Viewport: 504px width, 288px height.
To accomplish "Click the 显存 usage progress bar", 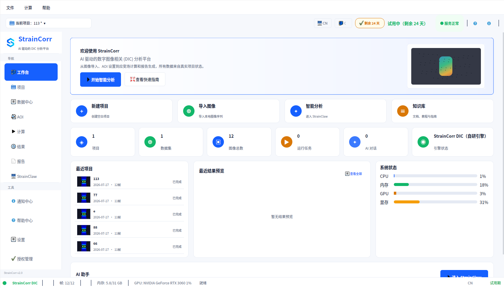I will coord(435,202).
